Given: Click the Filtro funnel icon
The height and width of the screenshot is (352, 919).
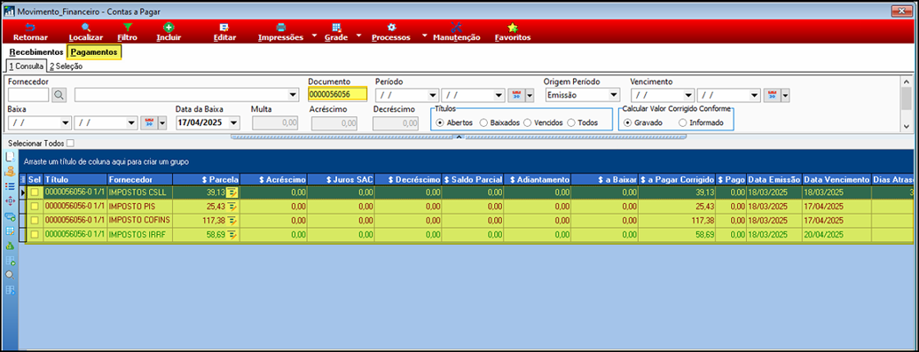Looking at the screenshot, I should [x=127, y=27].
